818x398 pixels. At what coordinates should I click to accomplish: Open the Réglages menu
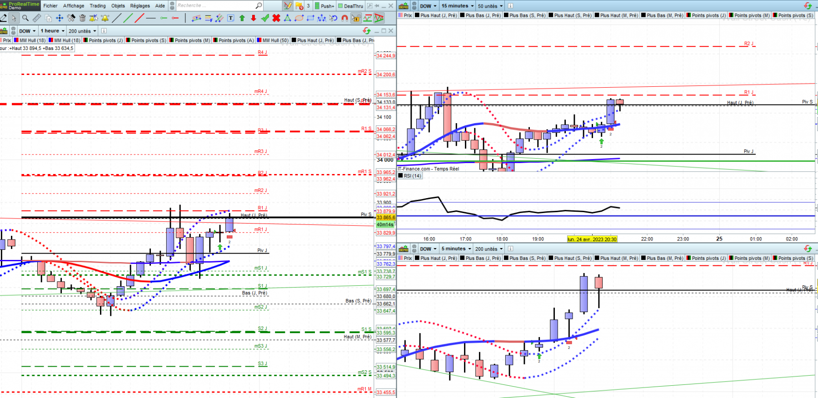click(x=140, y=6)
